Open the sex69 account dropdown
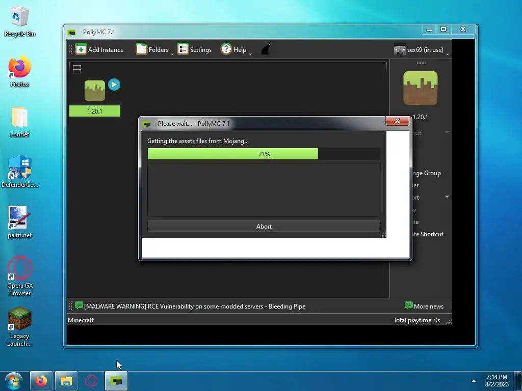This screenshot has height=391, width=522. coord(421,50)
